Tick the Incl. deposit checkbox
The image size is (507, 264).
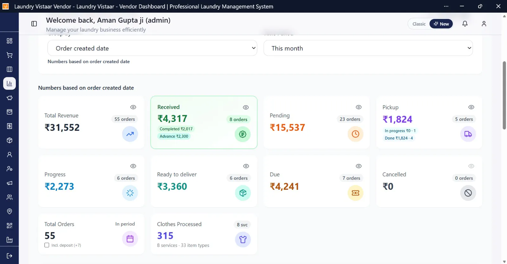point(47,245)
